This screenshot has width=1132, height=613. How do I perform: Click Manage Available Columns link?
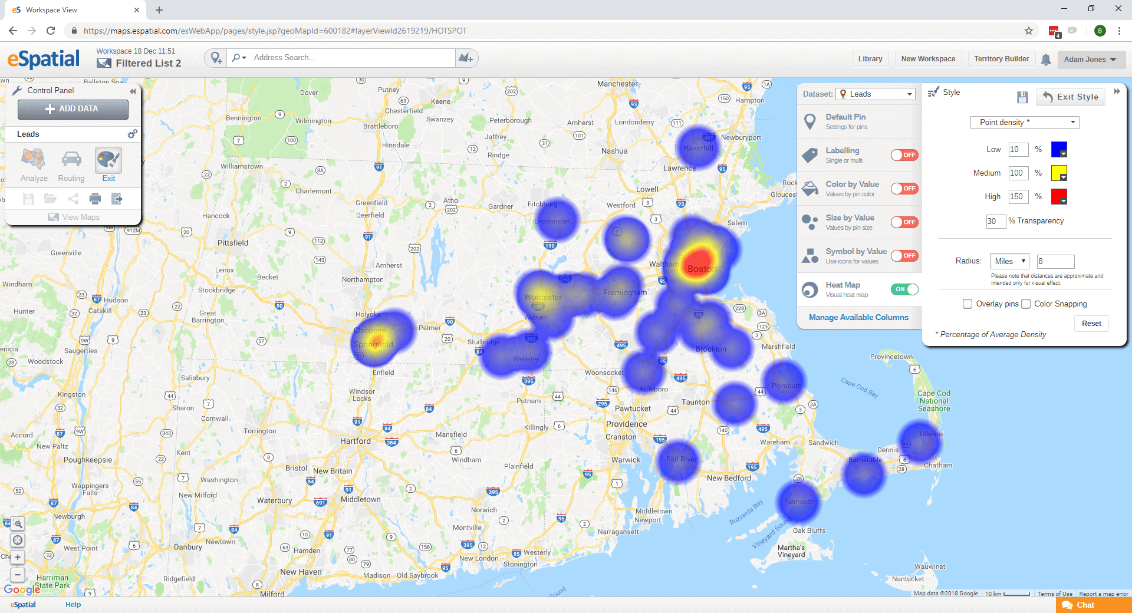pyautogui.click(x=858, y=317)
